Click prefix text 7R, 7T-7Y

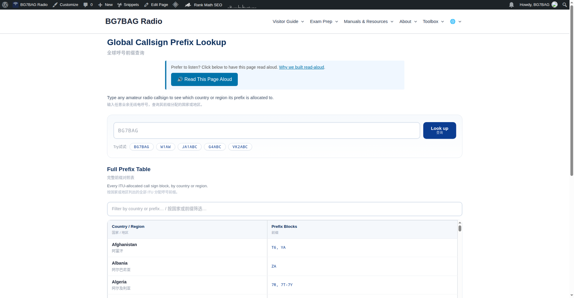click(x=282, y=285)
